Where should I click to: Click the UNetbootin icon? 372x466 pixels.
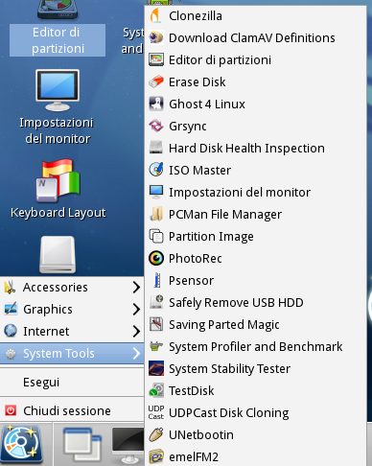point(156,434)
